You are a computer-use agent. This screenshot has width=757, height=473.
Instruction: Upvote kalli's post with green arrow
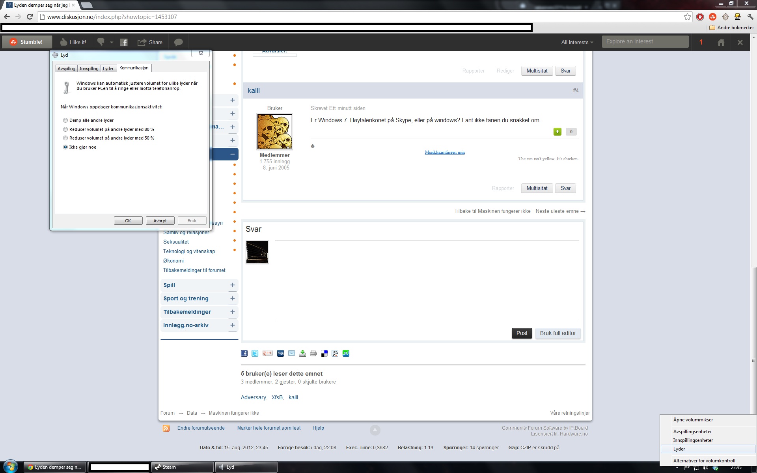click(x=557, y=132)
